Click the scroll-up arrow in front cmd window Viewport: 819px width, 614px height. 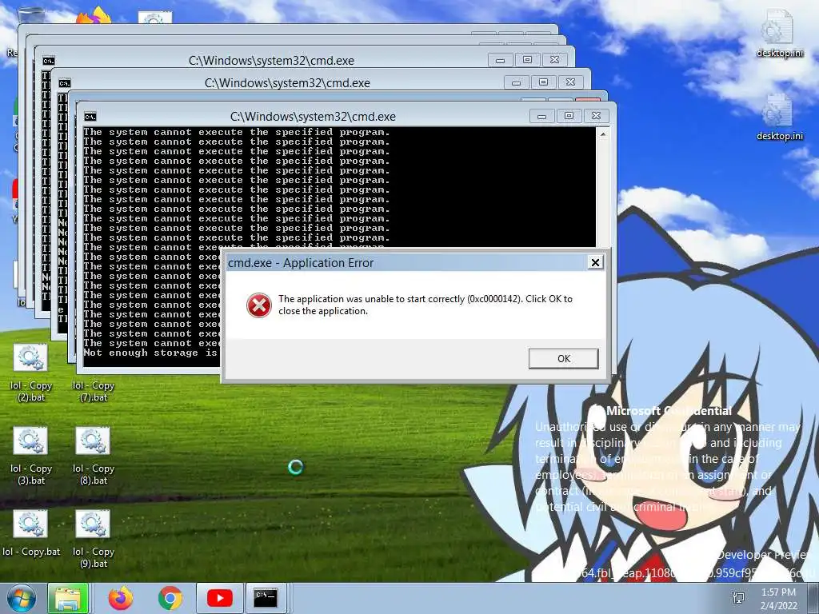(603, 134)
